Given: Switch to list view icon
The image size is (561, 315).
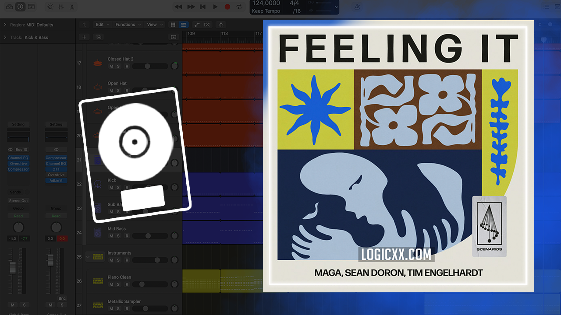Looking at the screenshot, I should pyautogui.click(x=184, y=24).
